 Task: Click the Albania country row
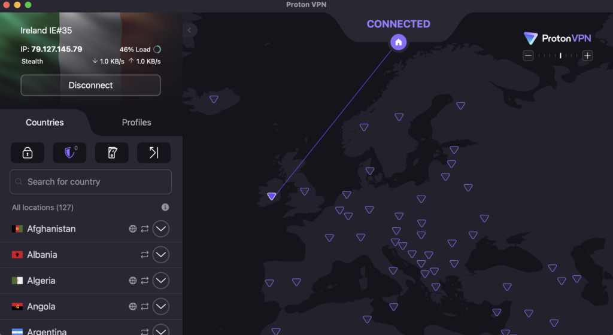point(91,255)
